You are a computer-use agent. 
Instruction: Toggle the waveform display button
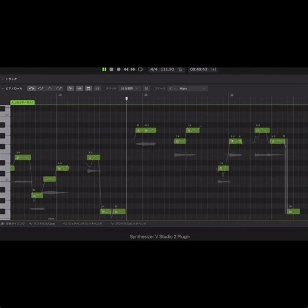coord(79,88)
